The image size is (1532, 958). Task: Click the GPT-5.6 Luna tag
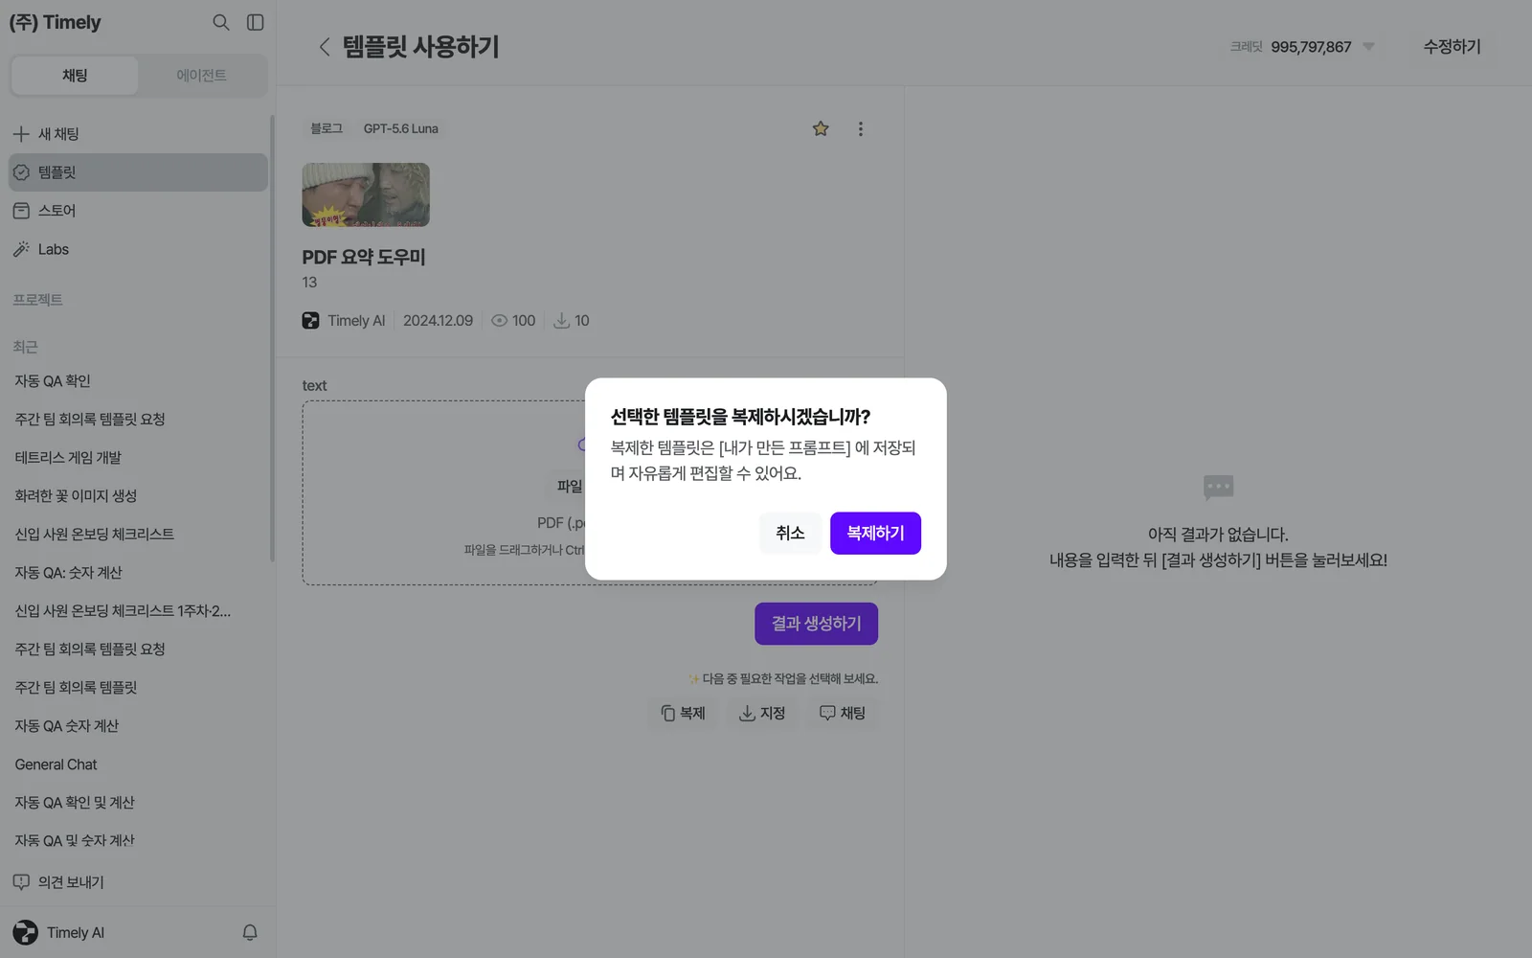tap(401, 128)
